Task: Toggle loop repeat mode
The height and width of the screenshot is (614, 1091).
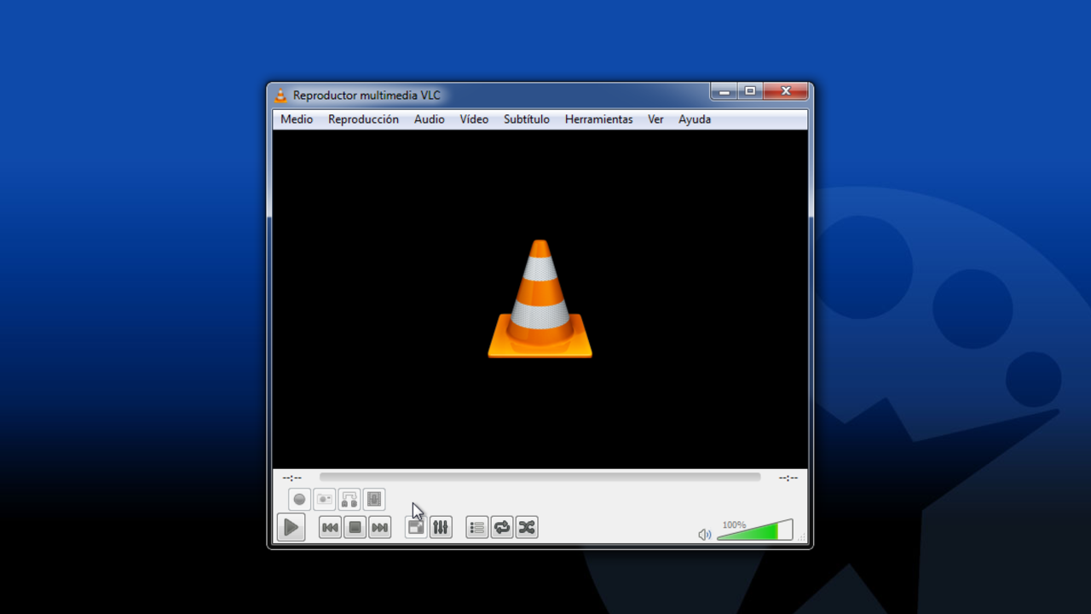Action: click(502, 528)
